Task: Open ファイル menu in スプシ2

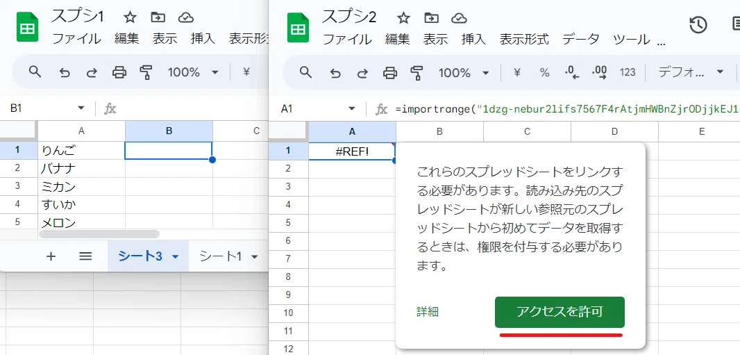Action: click(x=347, y=39)
